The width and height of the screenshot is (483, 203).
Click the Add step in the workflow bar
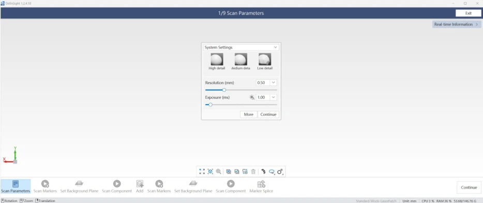(140, 187)
